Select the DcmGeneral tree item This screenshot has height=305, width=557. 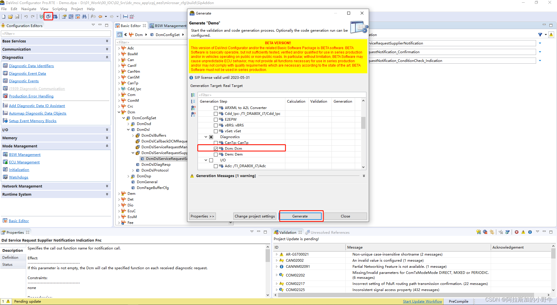(147, 182)
